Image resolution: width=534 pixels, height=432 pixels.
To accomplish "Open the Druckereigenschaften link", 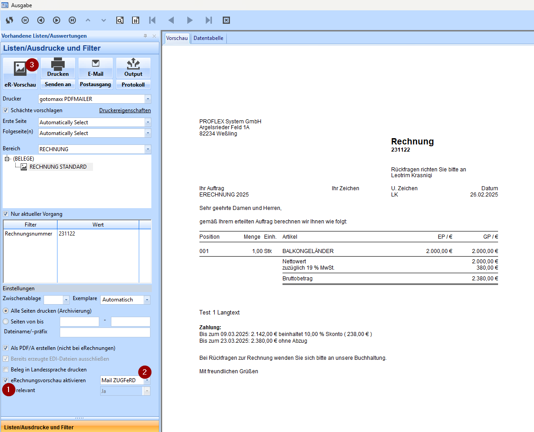I will pos(125,110).
